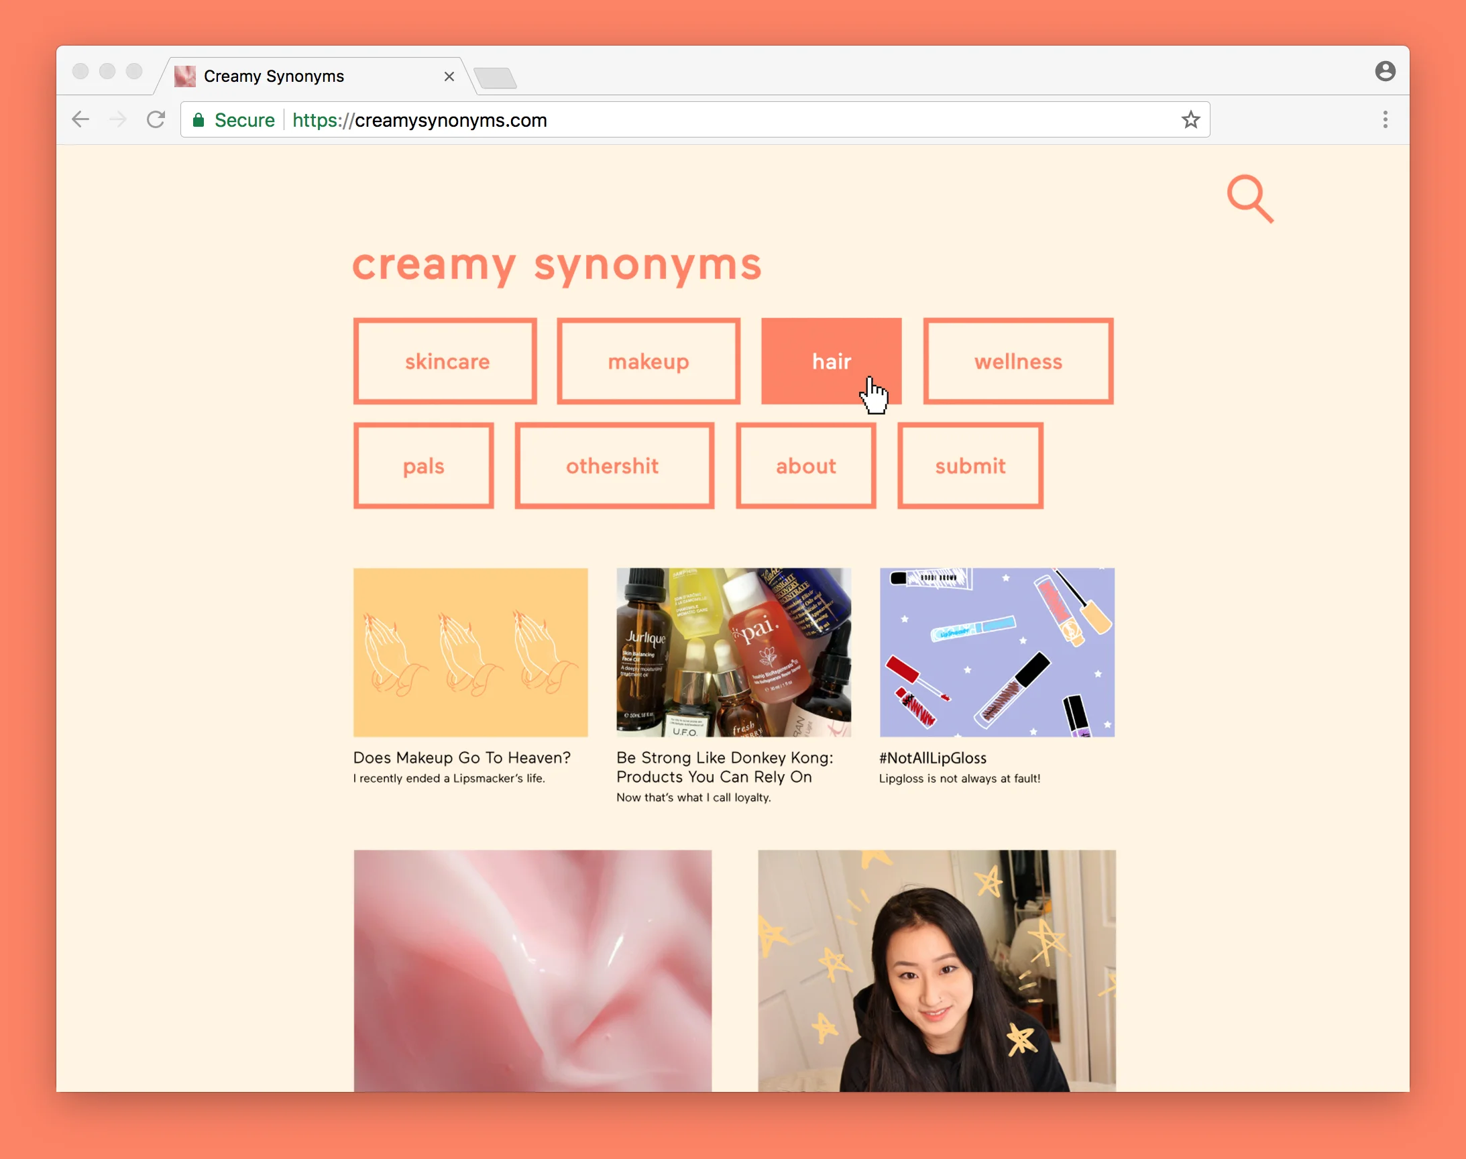Screen dimensions: 1466x1159
Task: Click the green Secure padlock icon
Action: [198, 120]
